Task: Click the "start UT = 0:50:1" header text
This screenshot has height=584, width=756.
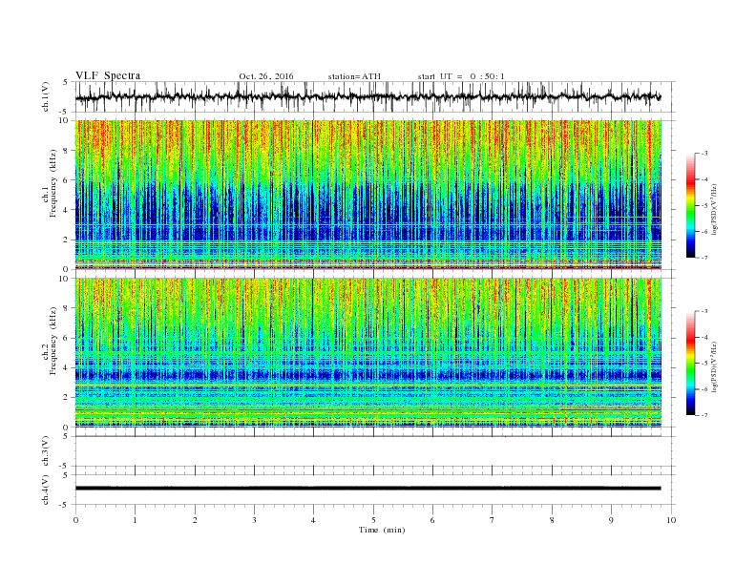Action: (x=461, y=76)
